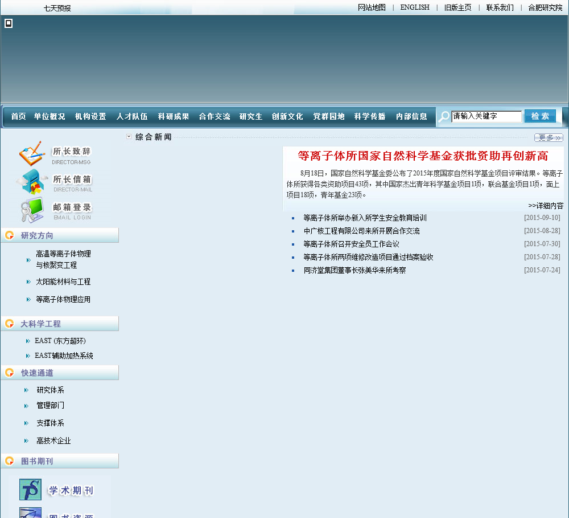Click the date [2015-09-10]
569x518 pixels.
(x=542, y=217)
